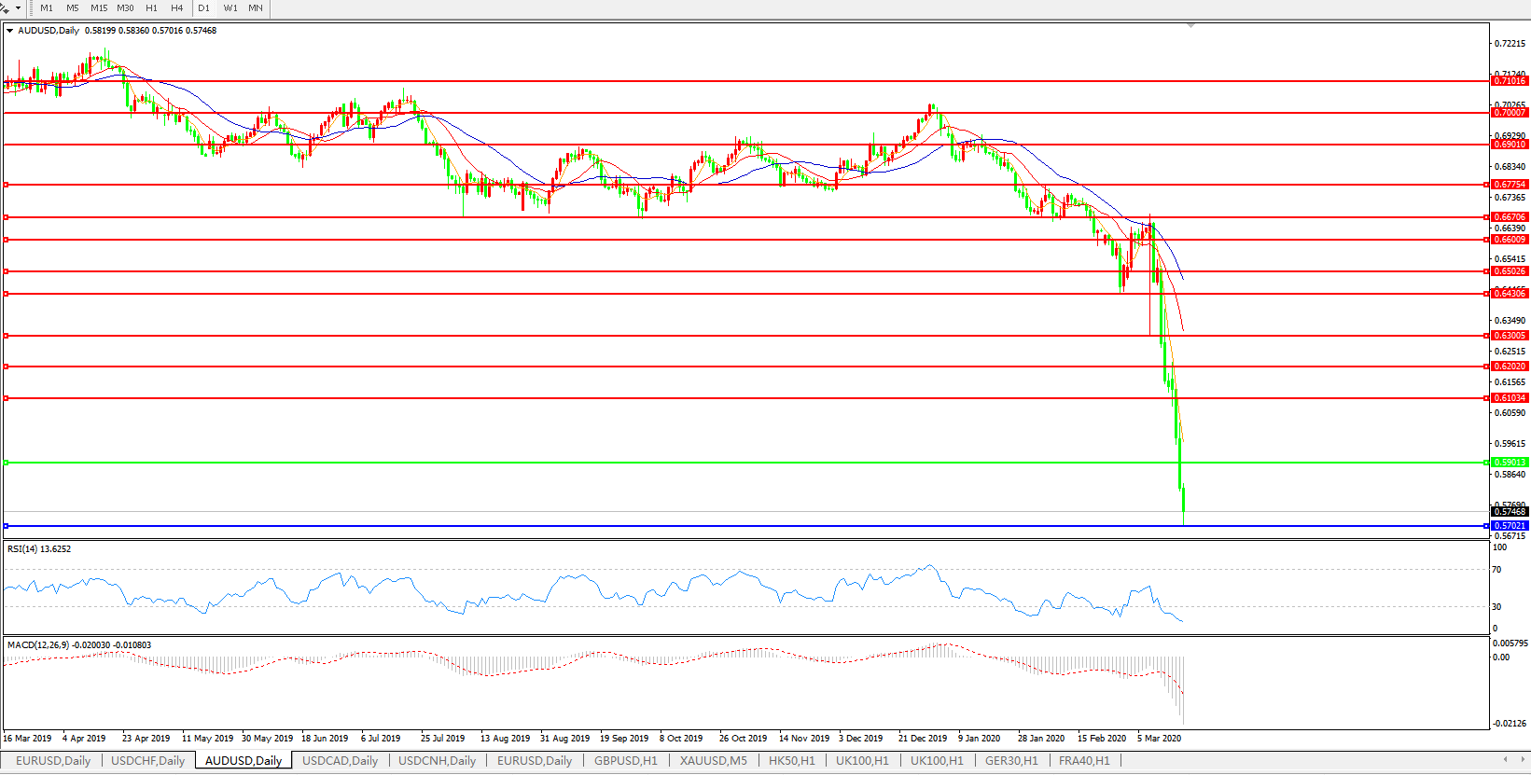Choose the H1 timeframe

(151, 8)
